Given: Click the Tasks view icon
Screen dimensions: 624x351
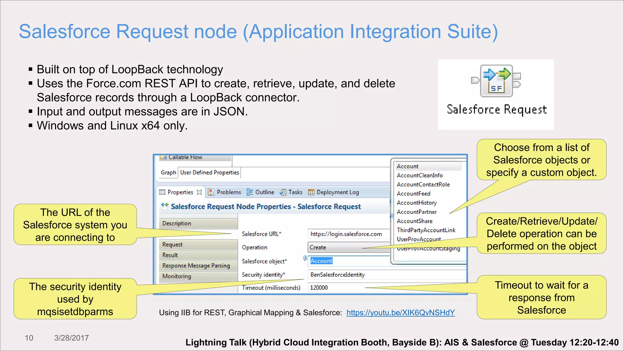Looking at the screenshot, I should [x=283, y=192].
